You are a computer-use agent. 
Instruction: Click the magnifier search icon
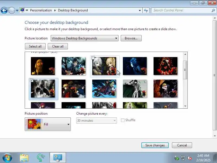click(x=213, y=10)
